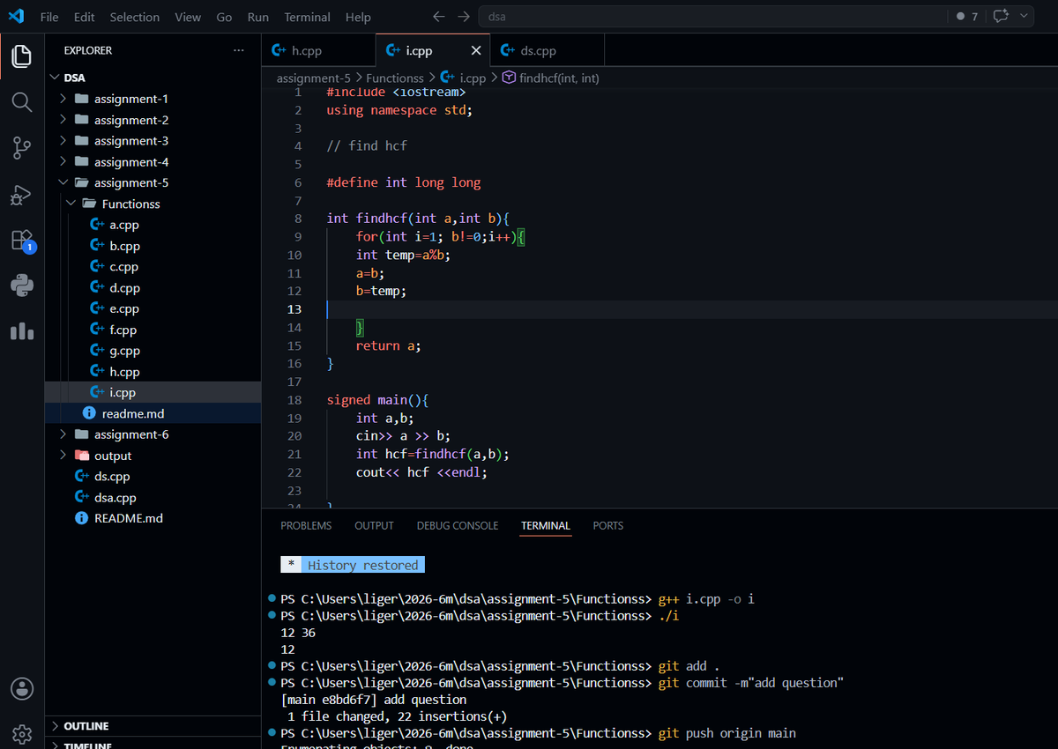Expand the OUTLINE section
The image size is (1058, 749).
pyautogui.click(x=153, y=726)
